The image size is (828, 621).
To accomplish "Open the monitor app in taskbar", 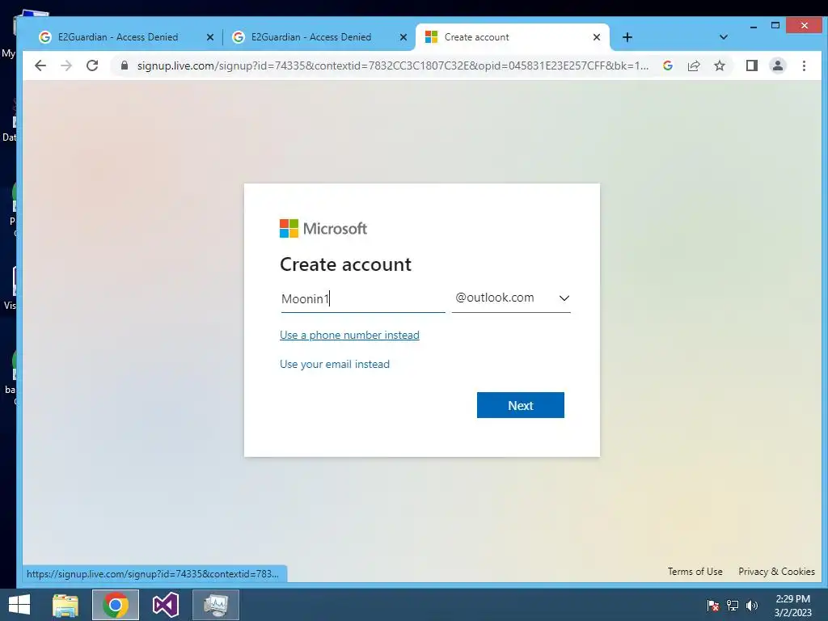I will (215, 605).
